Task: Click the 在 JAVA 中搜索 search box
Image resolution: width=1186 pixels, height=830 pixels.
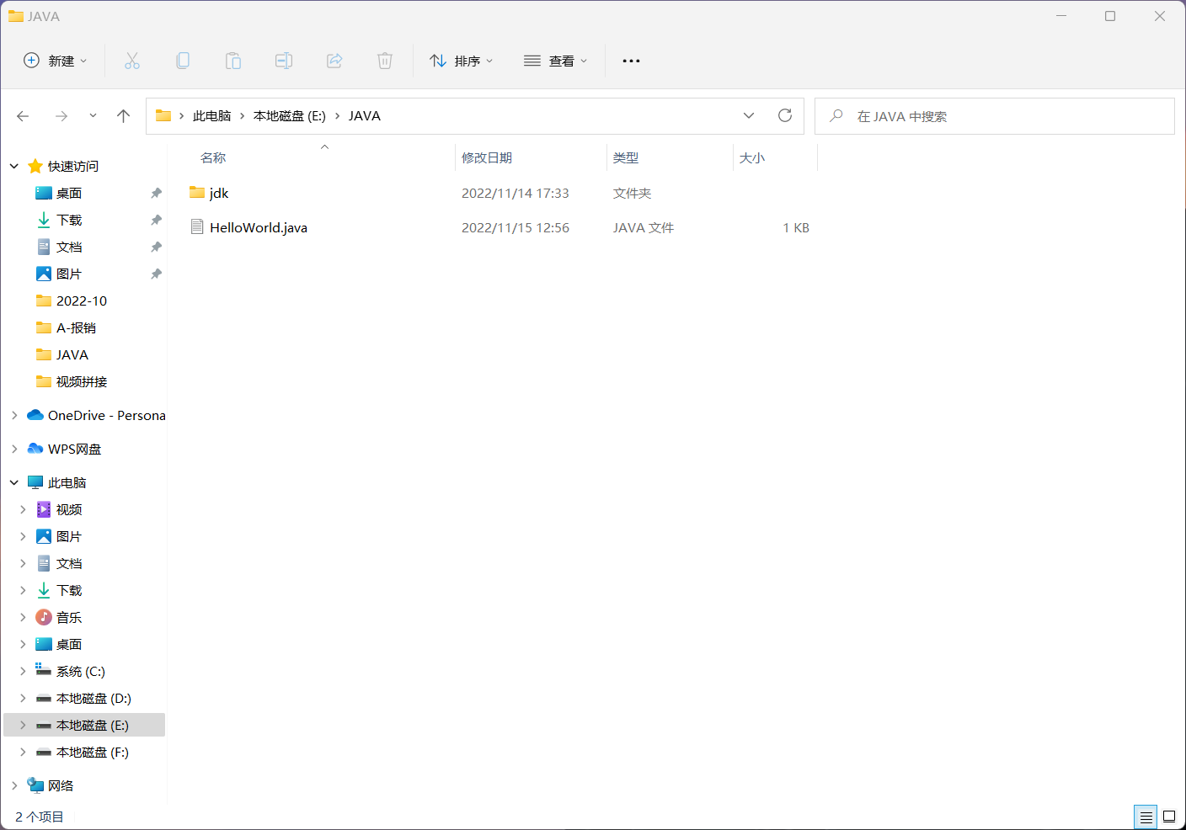Action: 994,116
